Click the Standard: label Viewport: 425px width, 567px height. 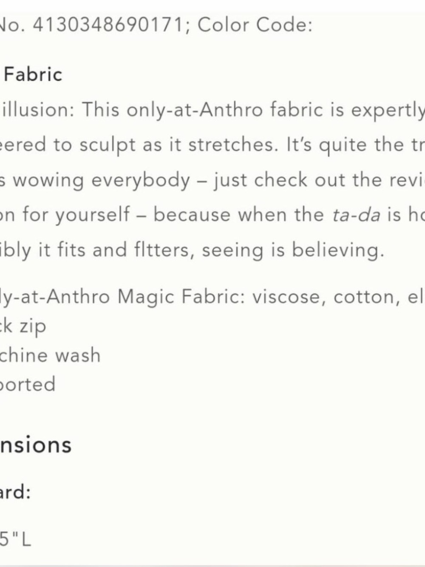pyautogui.click(x=15, y=492)
